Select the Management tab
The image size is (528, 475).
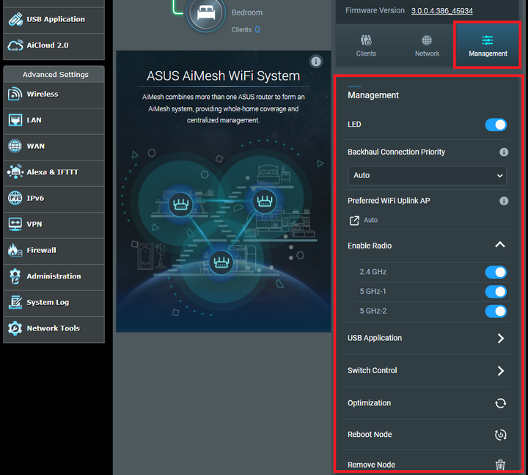[x=488, y=45]
